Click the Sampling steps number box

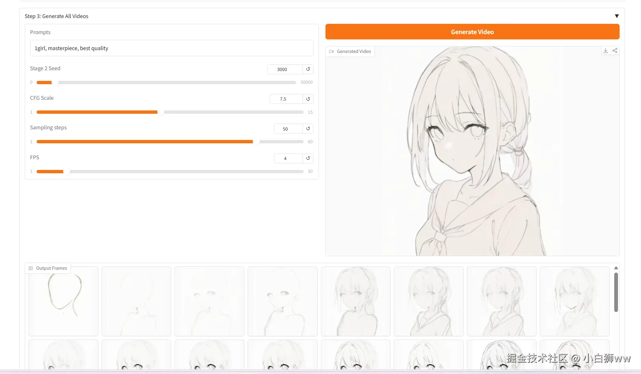288,128
